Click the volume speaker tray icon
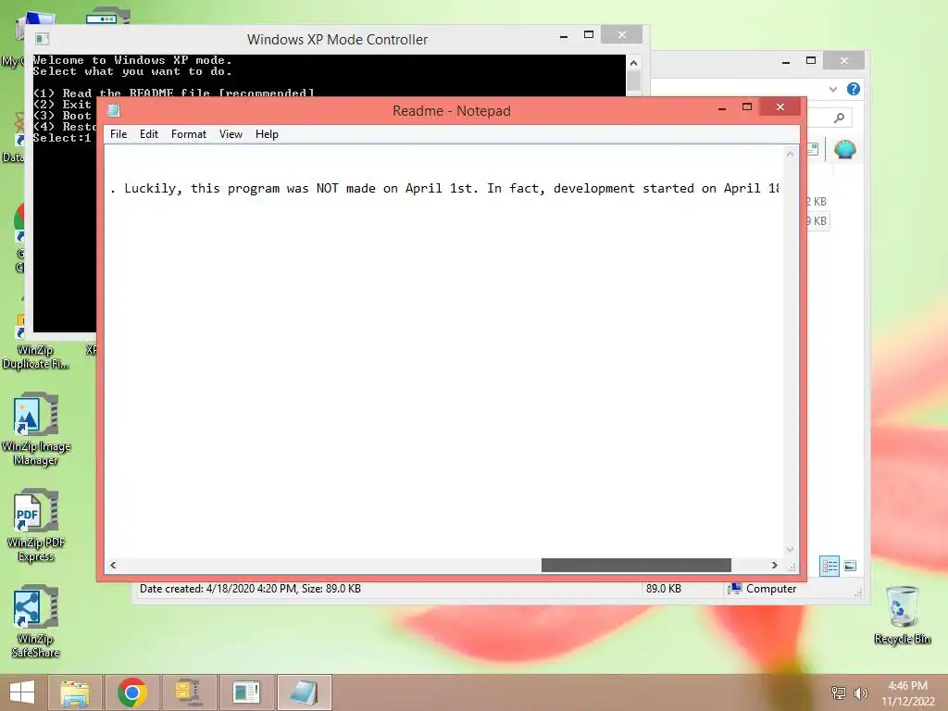 860,692
